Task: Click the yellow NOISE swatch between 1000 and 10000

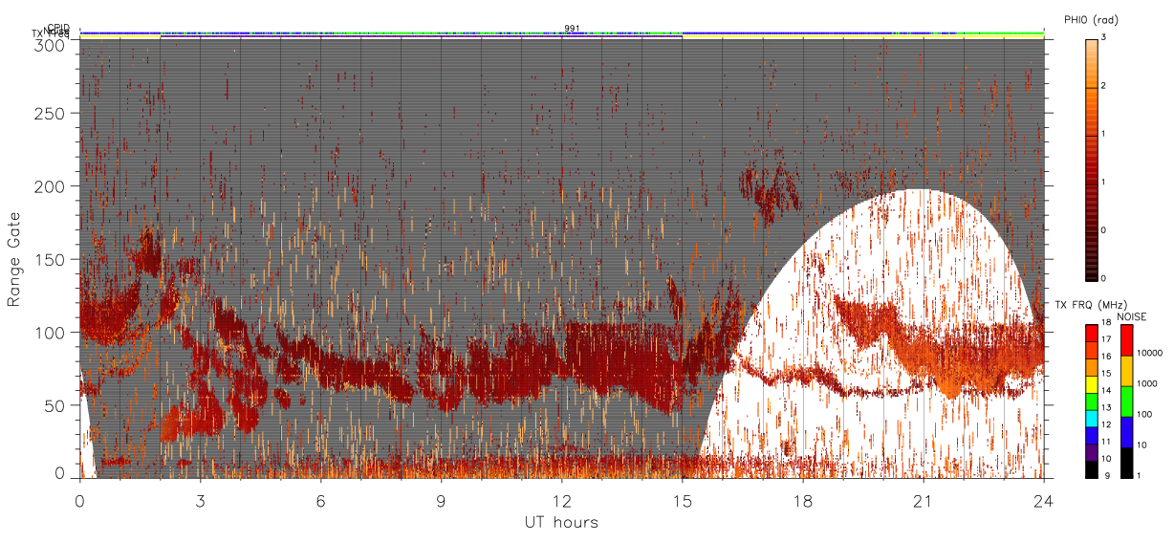Action: [x=1127, y=371]
